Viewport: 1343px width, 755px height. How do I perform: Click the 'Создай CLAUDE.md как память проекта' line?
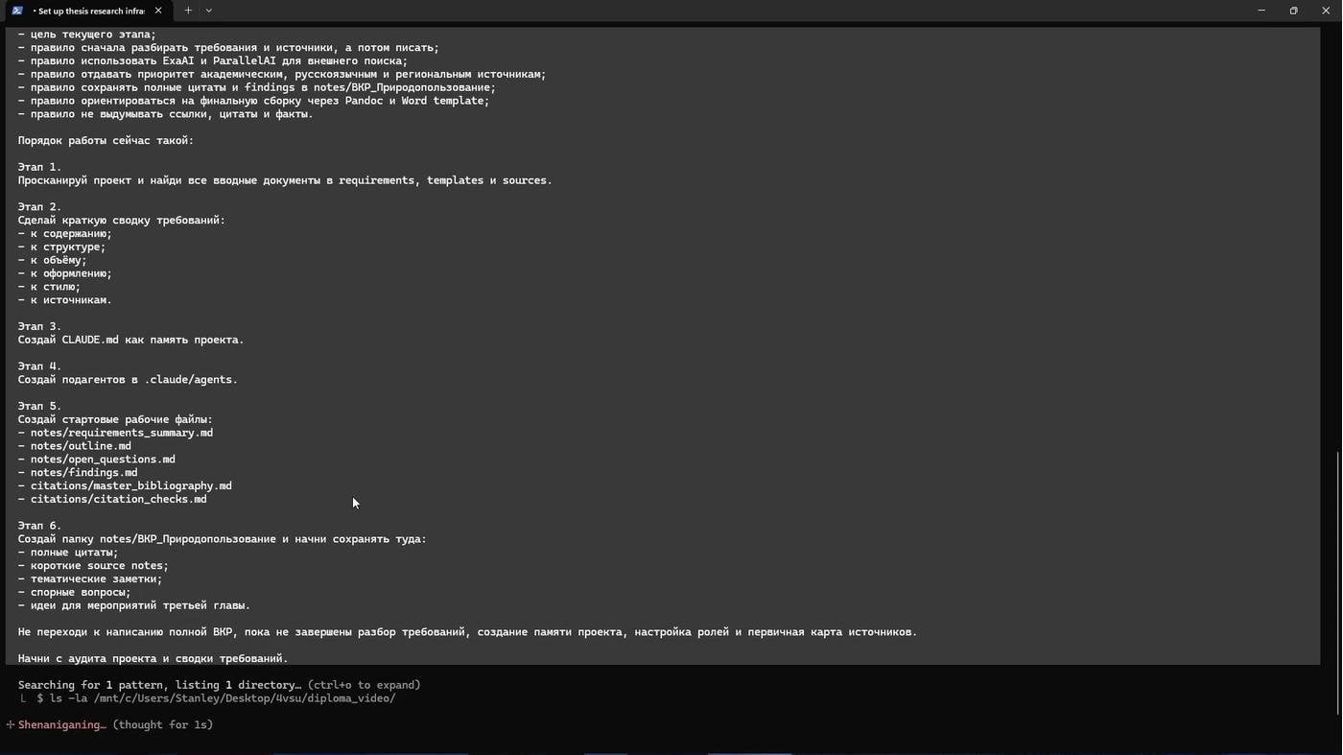click(x=130, y=340)
